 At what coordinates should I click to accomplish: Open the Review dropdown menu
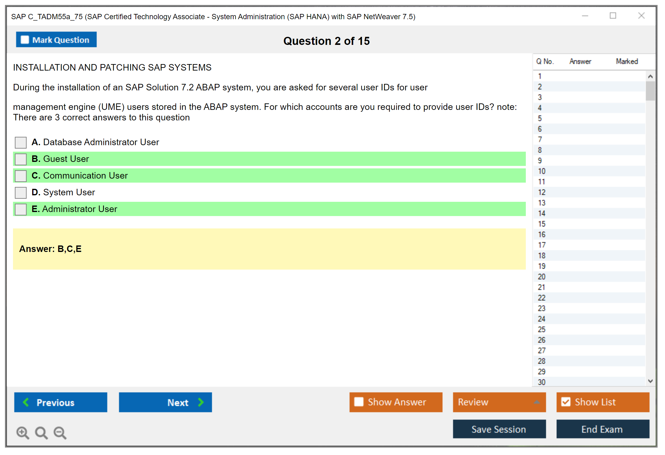[x=536, y=402]
